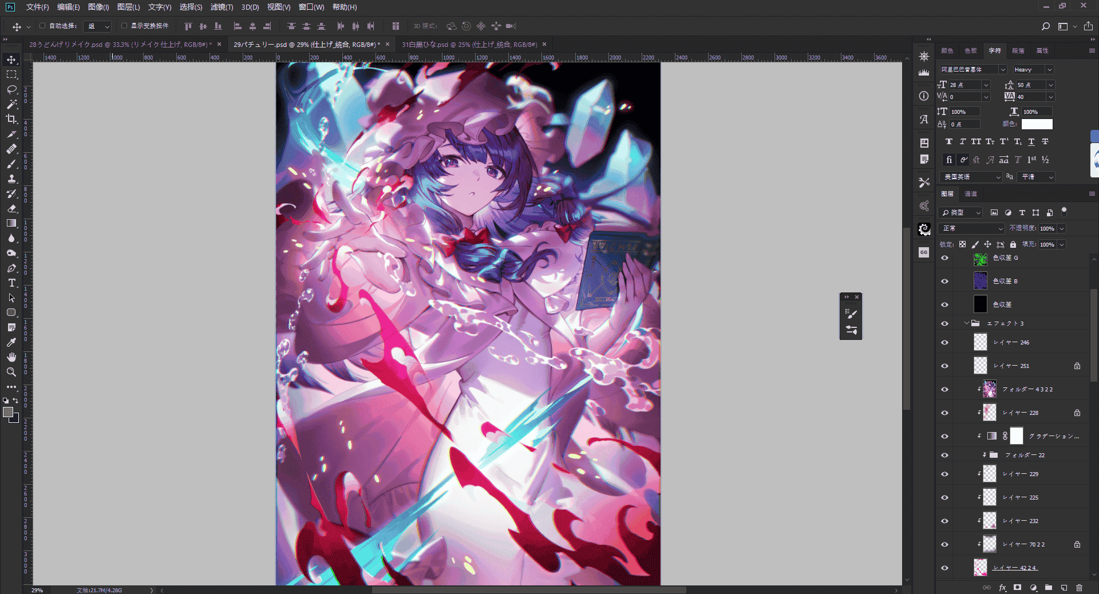Select the Magic Wand tool
The height and width of the screenshot is (594, 1099).
tap(11, 105)
